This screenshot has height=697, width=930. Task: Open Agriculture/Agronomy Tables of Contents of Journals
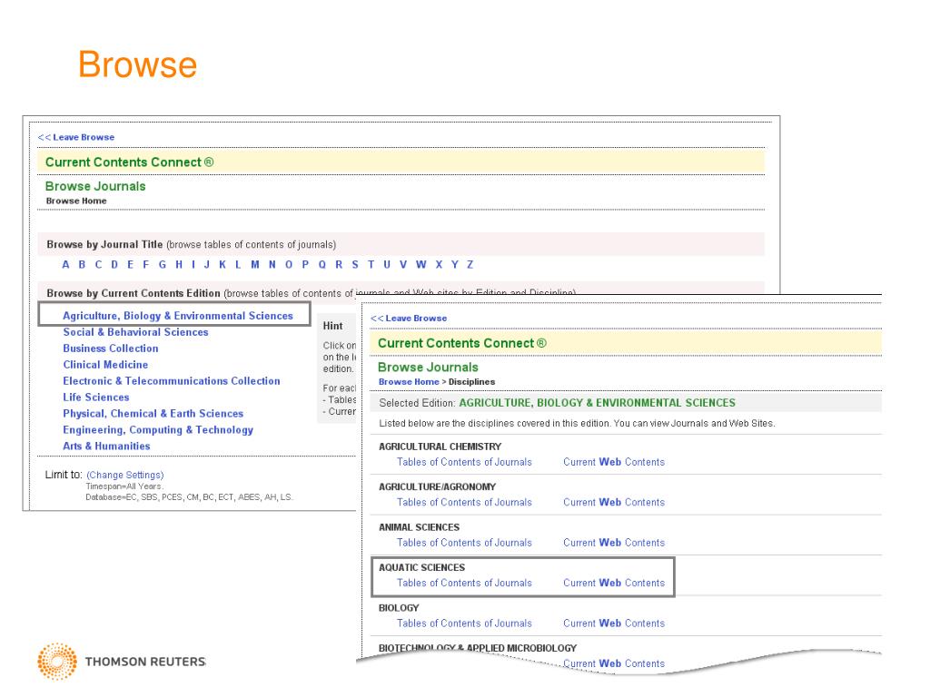tap(464, 502)
